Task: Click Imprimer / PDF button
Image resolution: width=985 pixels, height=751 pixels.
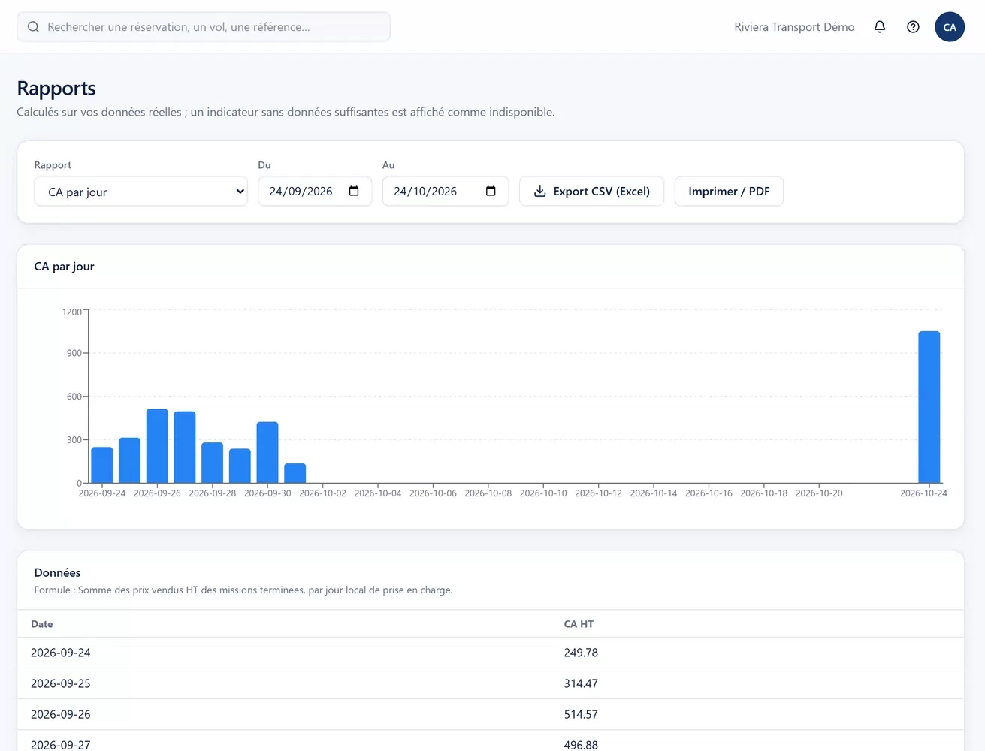Action: point(729,192)
